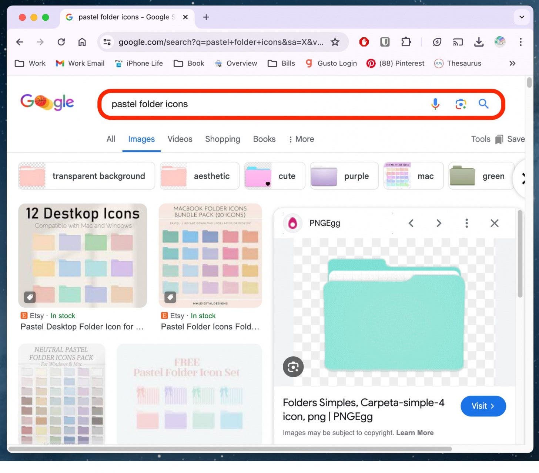
Task: Click the Downloads icon in toolbar
Action: [479, 42]
